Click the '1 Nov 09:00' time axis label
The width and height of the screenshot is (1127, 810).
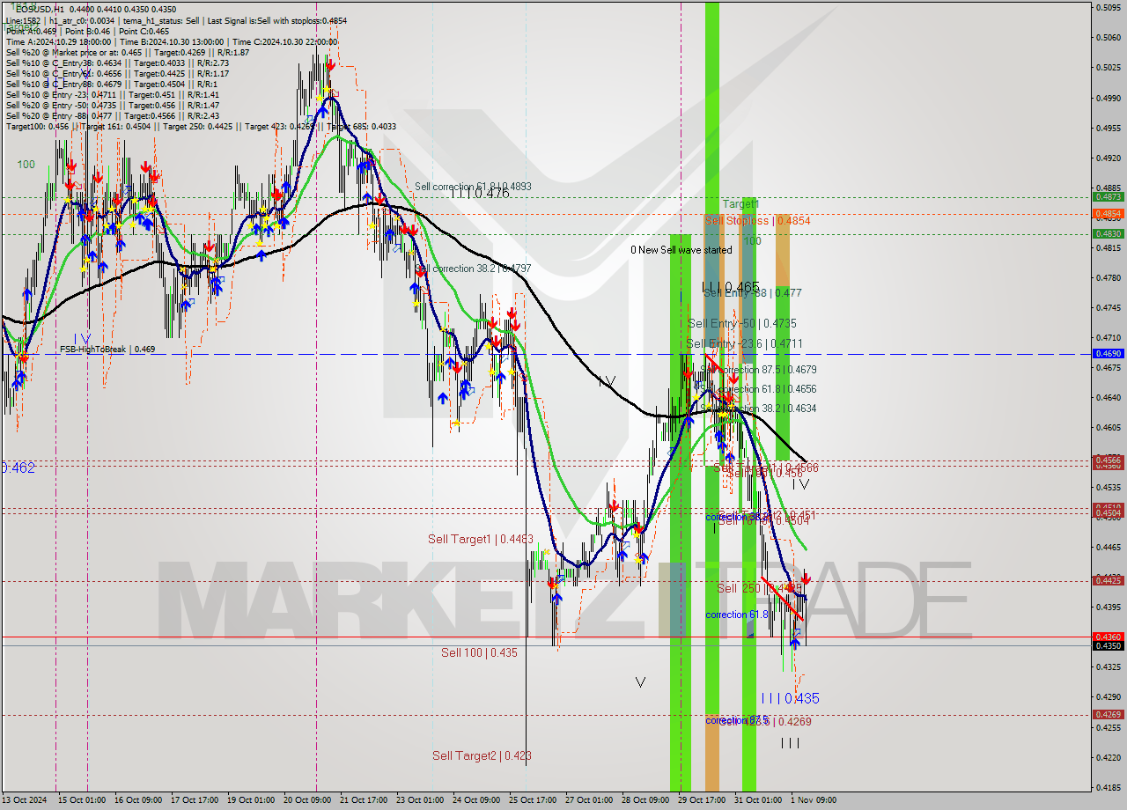813,800
